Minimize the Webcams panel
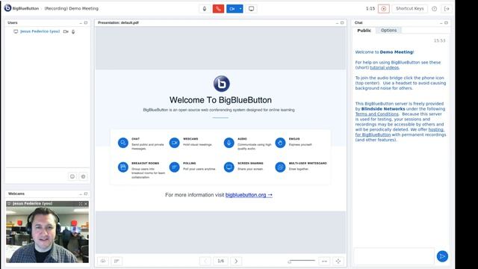 (81, 194)
